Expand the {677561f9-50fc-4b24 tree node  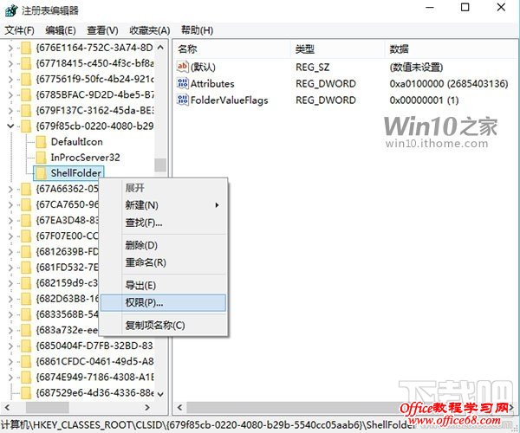[10, 80]
